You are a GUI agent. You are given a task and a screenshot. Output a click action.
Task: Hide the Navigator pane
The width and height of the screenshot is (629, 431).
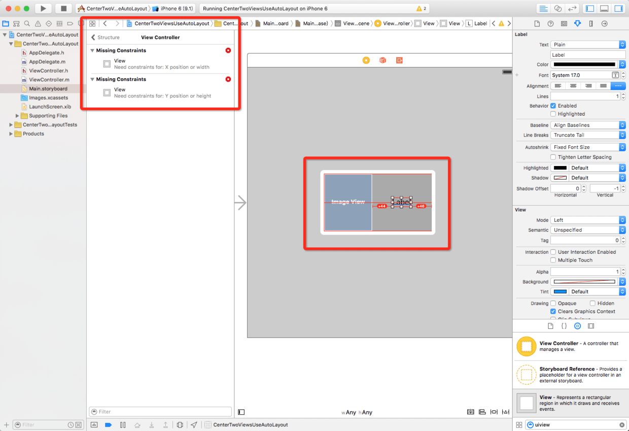click(589, 9)
